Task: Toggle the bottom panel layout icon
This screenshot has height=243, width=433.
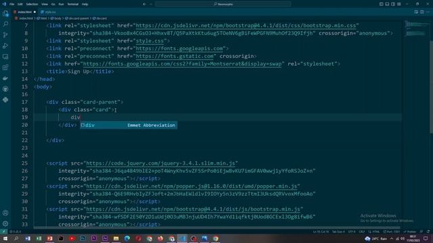Action: tap(387, 4)
